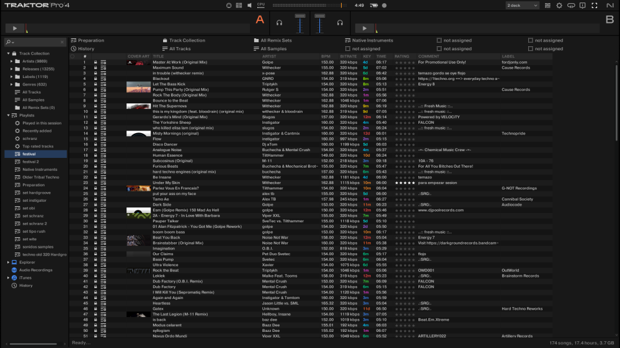This screenshot has width=620, height=348.
Task: Select the schranz smart playlist
Action: tap(30, 139)
